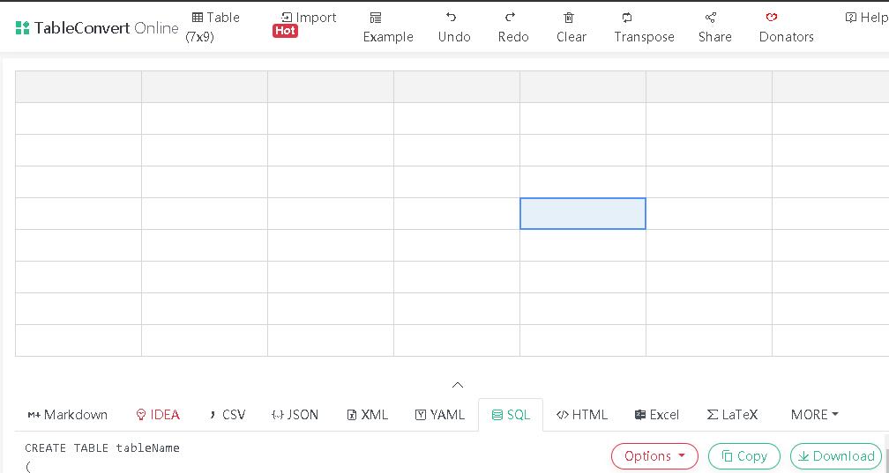The height and width of the screenshot is (473, 889).
Task: Clear the table with trash icon
Action: pos(569,18)
